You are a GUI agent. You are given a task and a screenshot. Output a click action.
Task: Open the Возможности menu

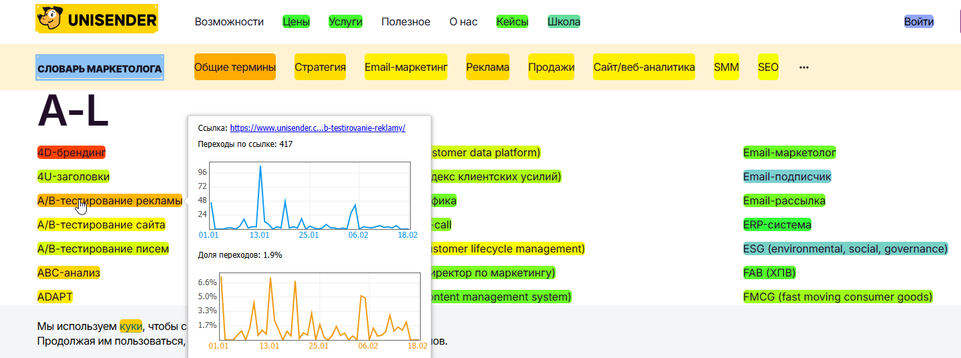[229, 22]
